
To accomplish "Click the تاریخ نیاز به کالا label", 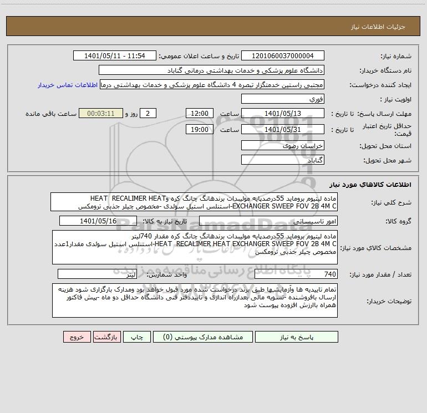I will pyautogui.click(x=165, y=221).
